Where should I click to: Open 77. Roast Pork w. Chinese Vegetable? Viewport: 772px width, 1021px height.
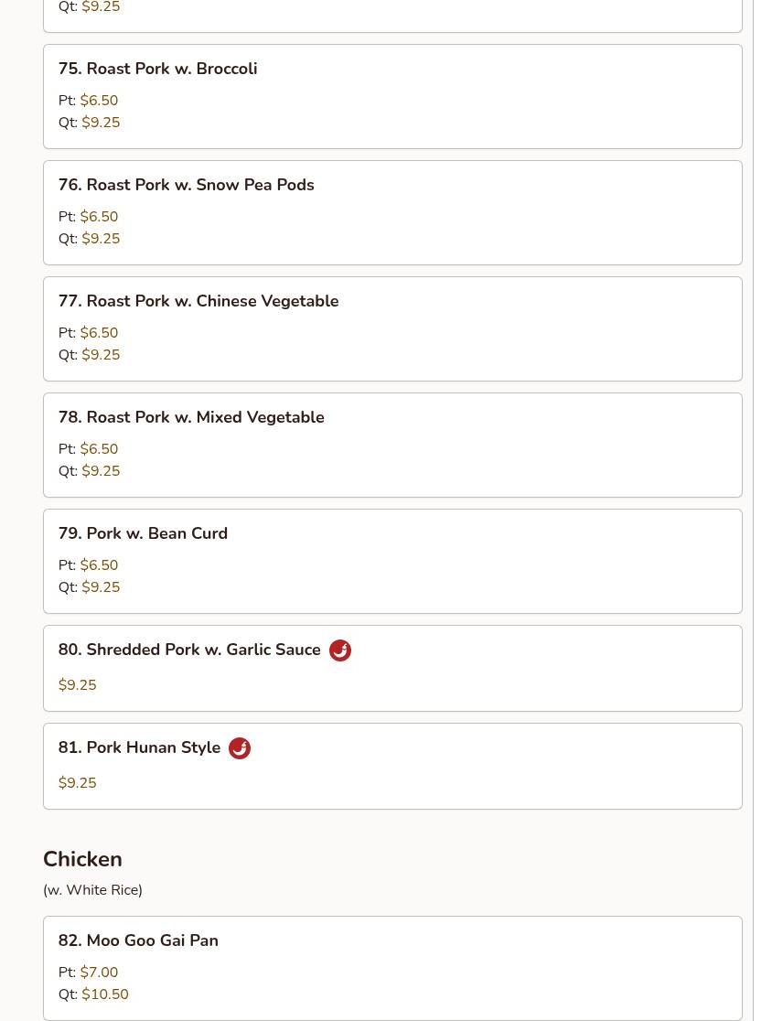pos(392,328)
